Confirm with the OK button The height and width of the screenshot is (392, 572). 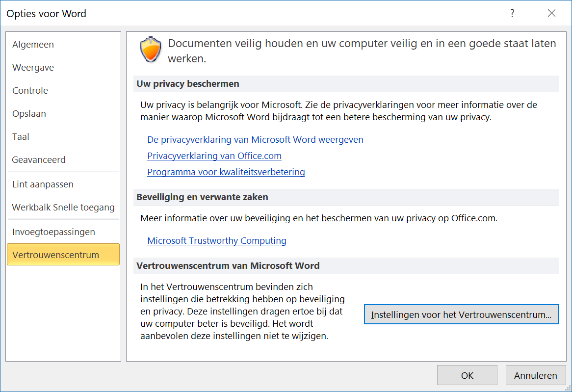[467, 375]
